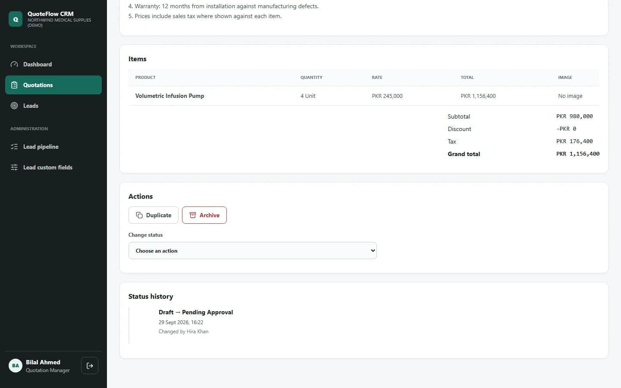The width and height of the screenshot is (621, 388).
Task: Click the Dashboard gauge icon
Action: click(14, 64)
